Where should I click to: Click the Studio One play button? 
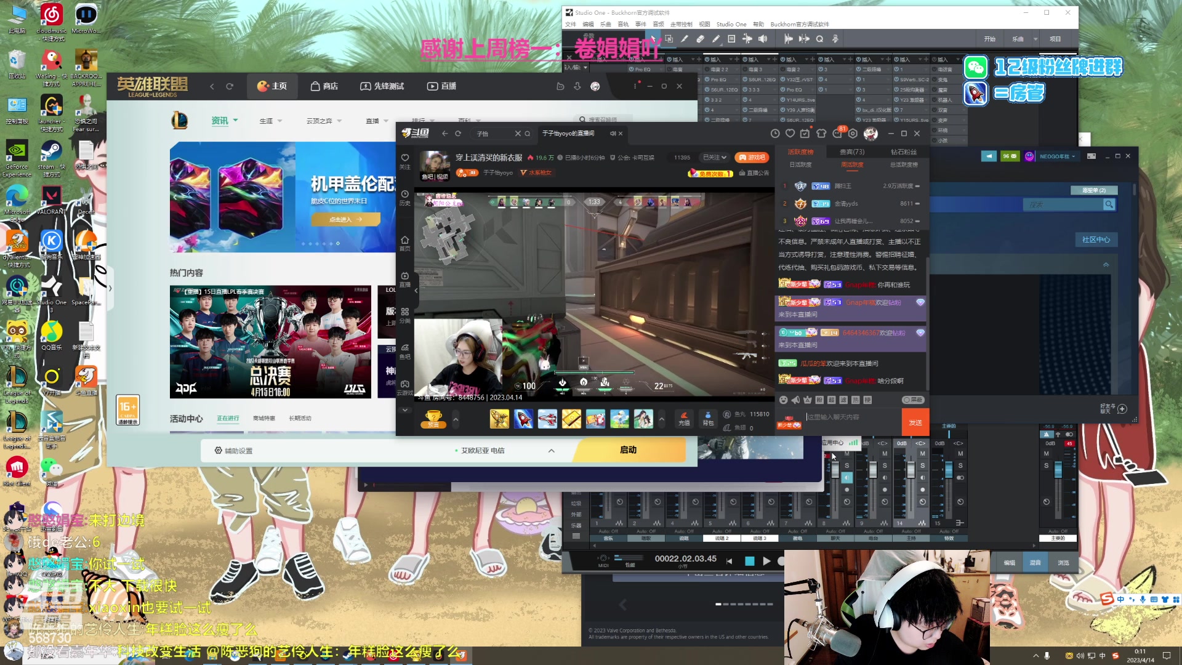[x=766, y=561]
